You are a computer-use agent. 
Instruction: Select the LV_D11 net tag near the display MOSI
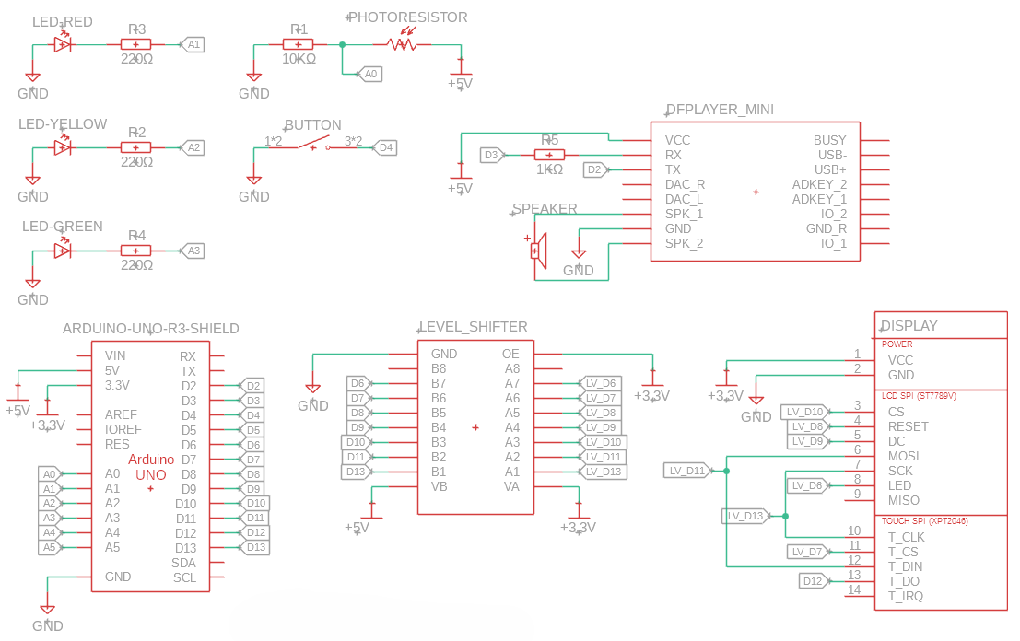click(x=687, y=471)
